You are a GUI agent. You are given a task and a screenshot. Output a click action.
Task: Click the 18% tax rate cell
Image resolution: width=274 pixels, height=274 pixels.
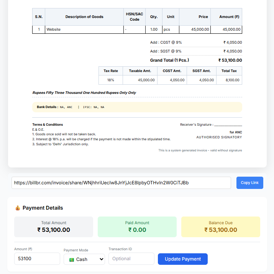[x=111, y=80]
